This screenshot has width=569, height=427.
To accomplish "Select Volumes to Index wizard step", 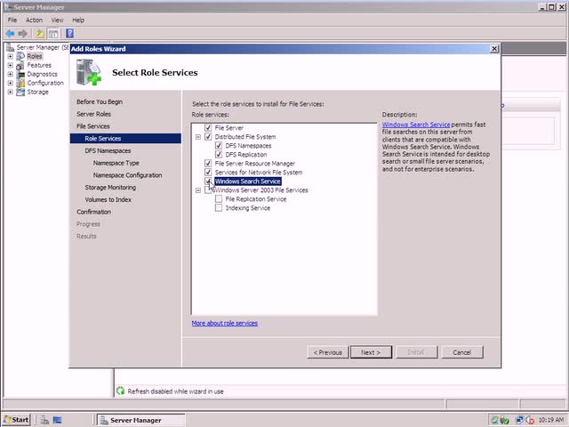I will click(108, 199).
